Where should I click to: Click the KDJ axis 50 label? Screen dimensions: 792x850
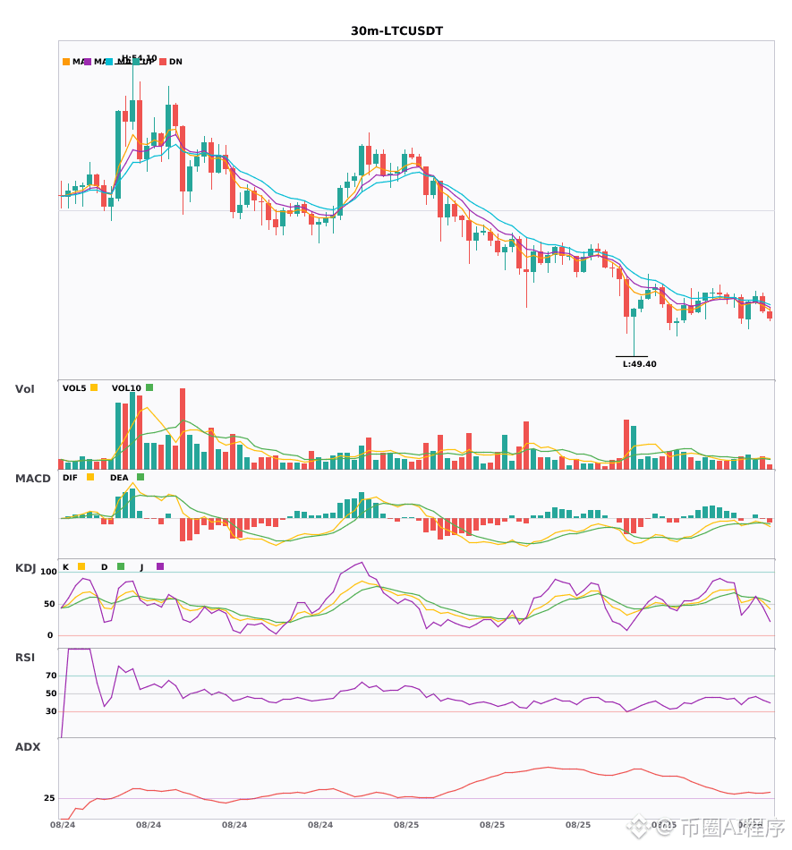point(49,604)
